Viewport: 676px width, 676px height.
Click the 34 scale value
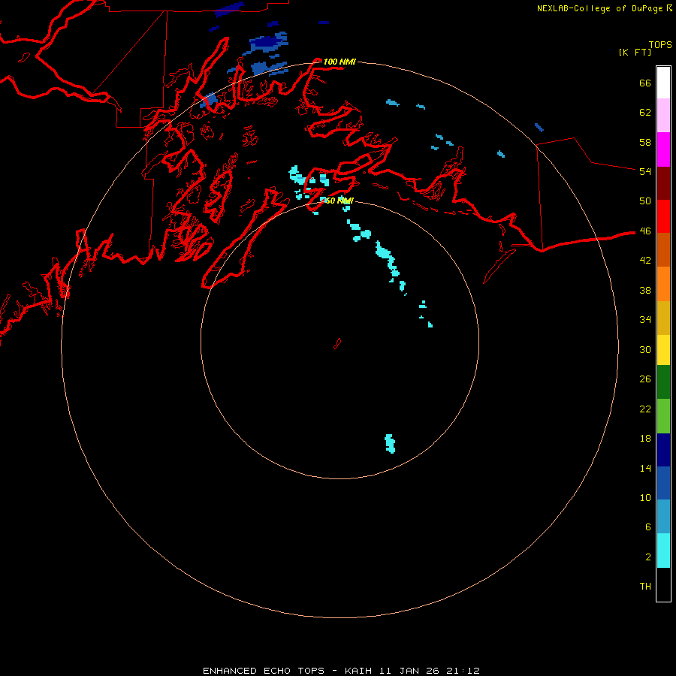tap(645, 320)
